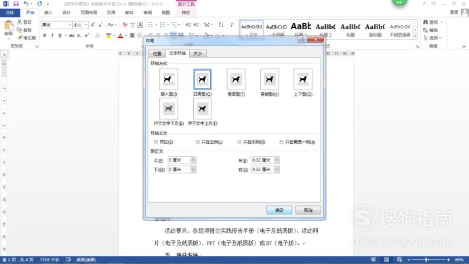Switch to the 设计 Design ribbon tab
The height and width of the screenshot is (264, 469).
(66, 13)
